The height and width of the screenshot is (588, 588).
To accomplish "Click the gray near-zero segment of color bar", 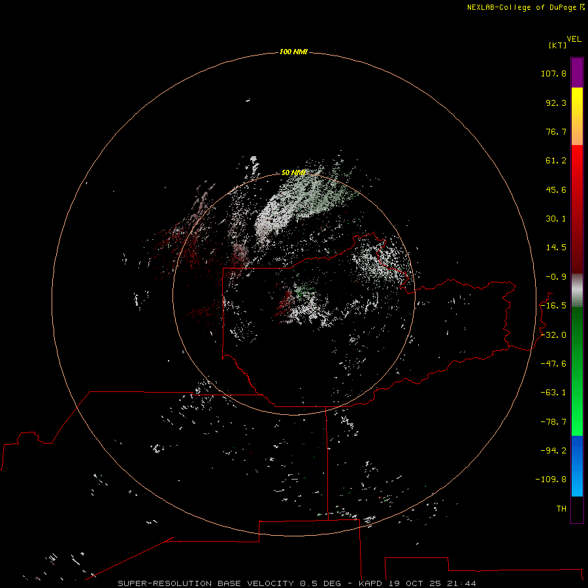I will 577,291.
